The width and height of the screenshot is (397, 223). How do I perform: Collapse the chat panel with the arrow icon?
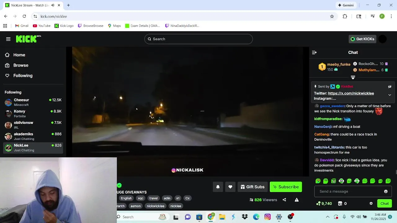[314, 53]
